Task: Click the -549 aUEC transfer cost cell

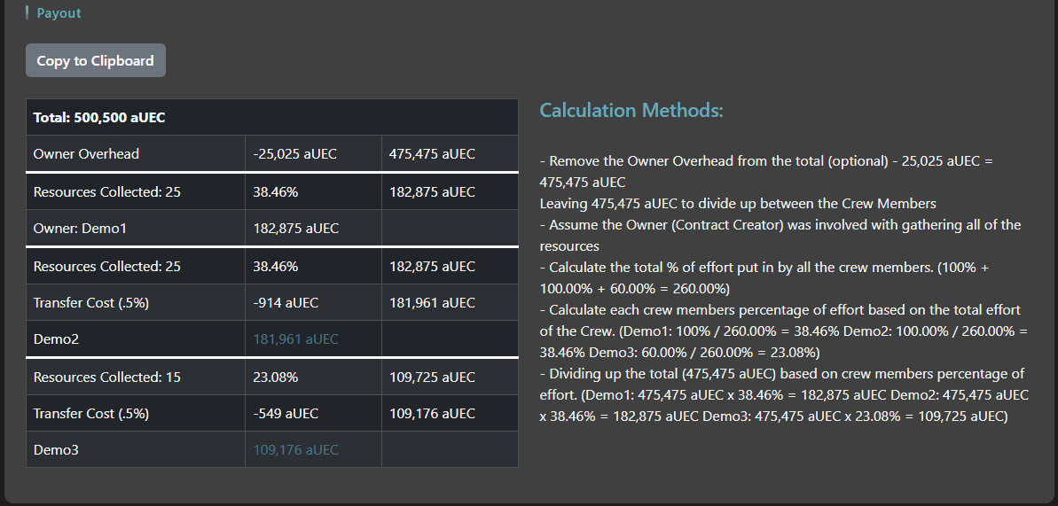Action: tap(313, 414)
